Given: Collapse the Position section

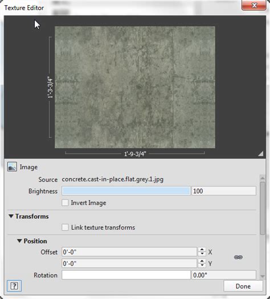Looking at the screenshot, I should tap(19, 241).
